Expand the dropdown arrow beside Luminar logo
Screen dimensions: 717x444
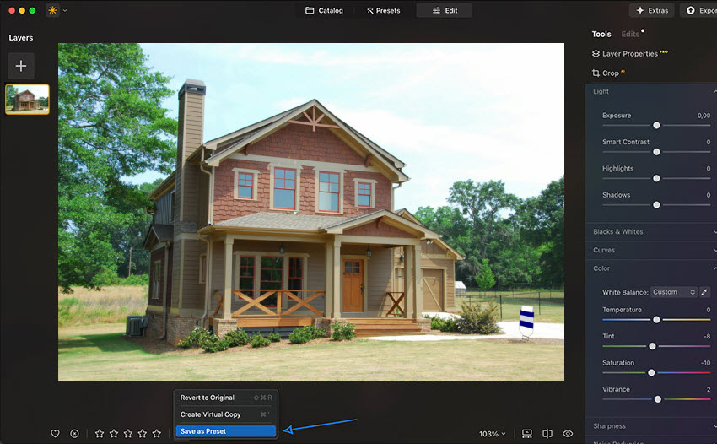pyautogui.click(x=65, y=10)
